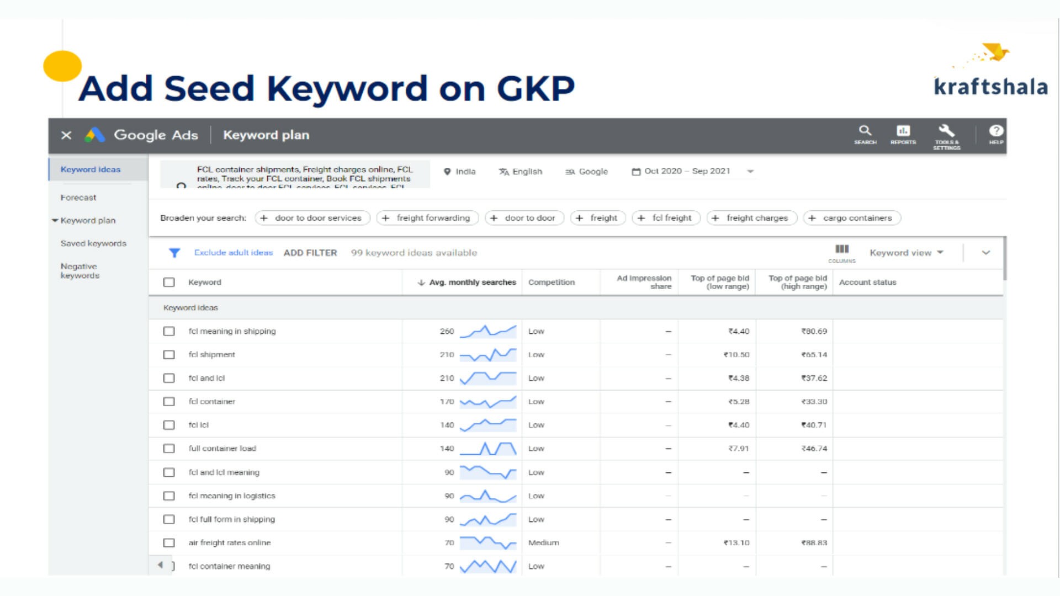Add the door to door suggestion chip

coord(524,218)
